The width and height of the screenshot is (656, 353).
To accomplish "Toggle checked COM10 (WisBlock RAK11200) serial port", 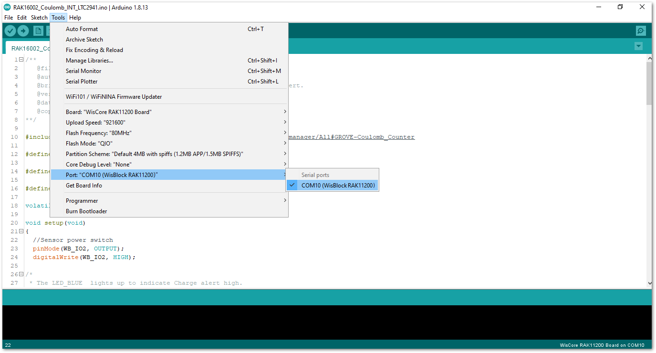I will pos(332,186).
